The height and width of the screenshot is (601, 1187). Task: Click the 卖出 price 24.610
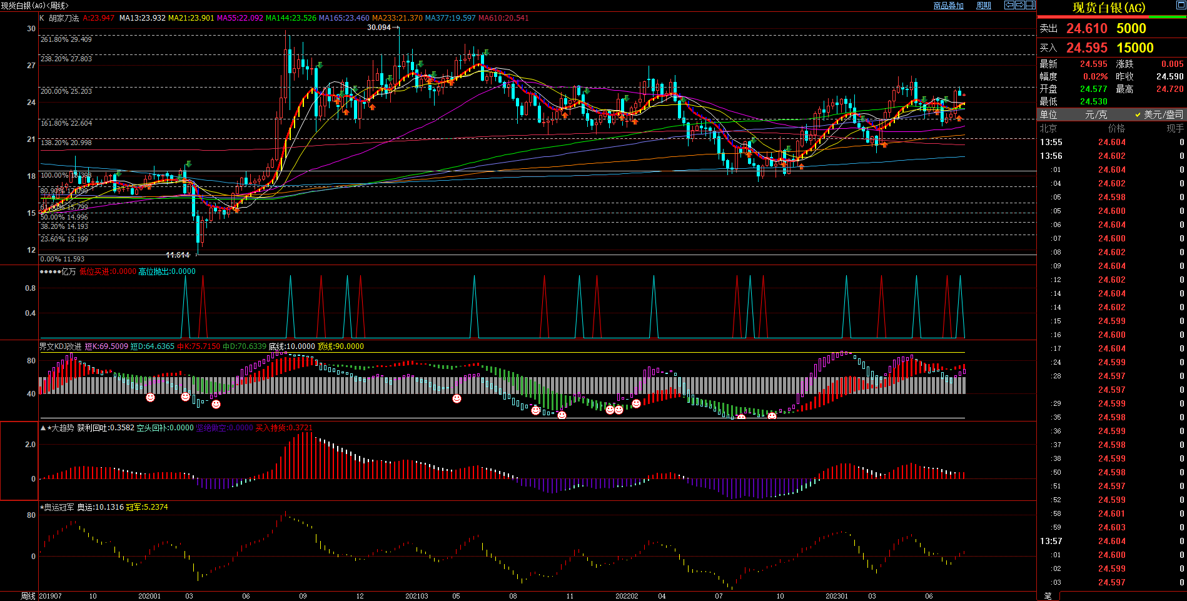(x=1086, y=29)
